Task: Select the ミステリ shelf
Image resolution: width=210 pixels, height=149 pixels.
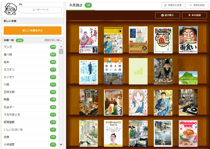Action: click(30, 69)
